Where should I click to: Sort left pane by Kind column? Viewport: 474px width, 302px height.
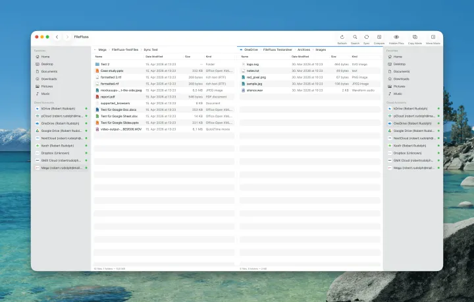point(209,57)
